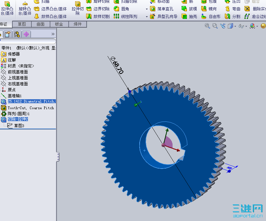Choose the 镜向 mirror tool
This screenshot has height=221, width=266.
tap(209, 9)
